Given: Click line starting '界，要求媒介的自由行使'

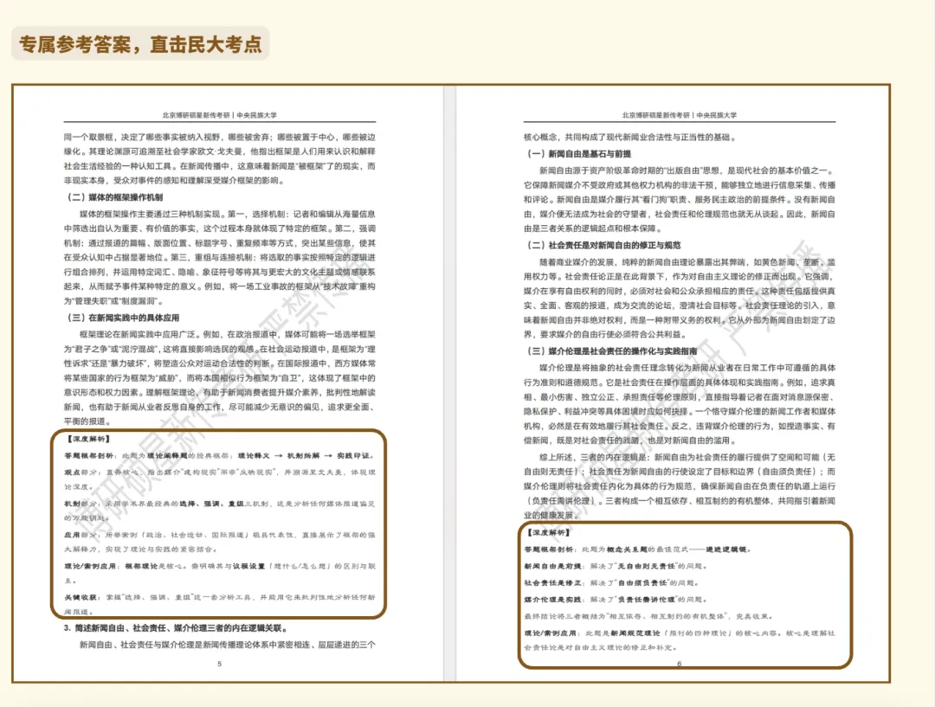Looking at the screenshot, I should point(605,334).
